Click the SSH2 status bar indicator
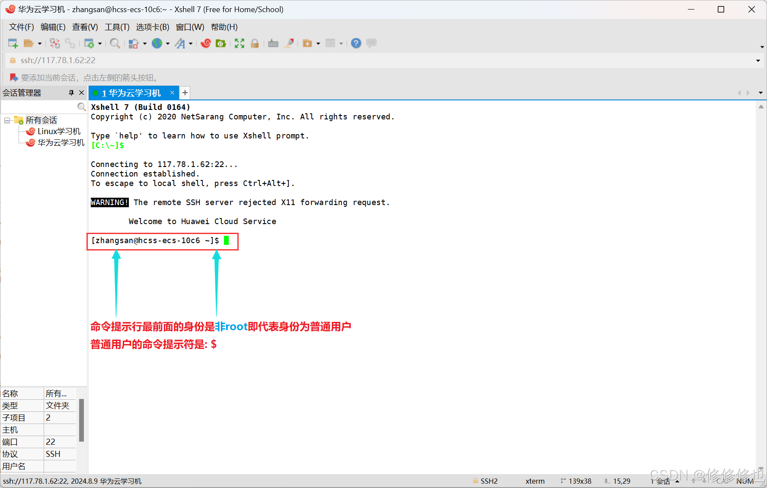Screen dimensions: 767x488 tap(485, 481)
